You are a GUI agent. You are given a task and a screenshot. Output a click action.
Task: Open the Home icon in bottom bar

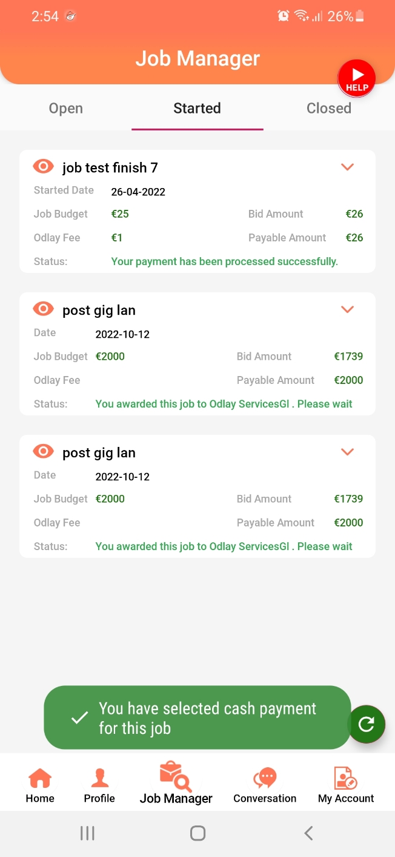pos(40,777)
